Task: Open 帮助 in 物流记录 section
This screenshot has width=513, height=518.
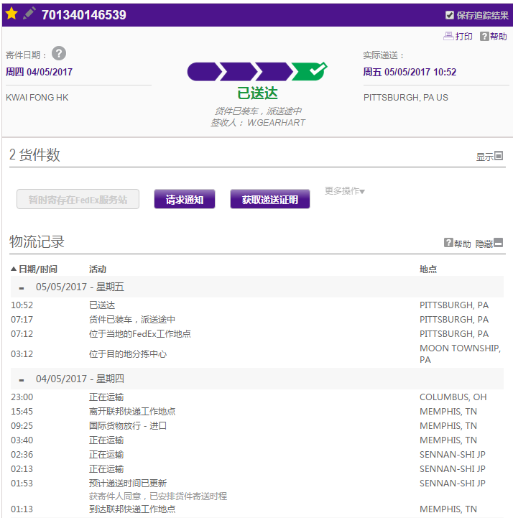Action: (458, 244)
